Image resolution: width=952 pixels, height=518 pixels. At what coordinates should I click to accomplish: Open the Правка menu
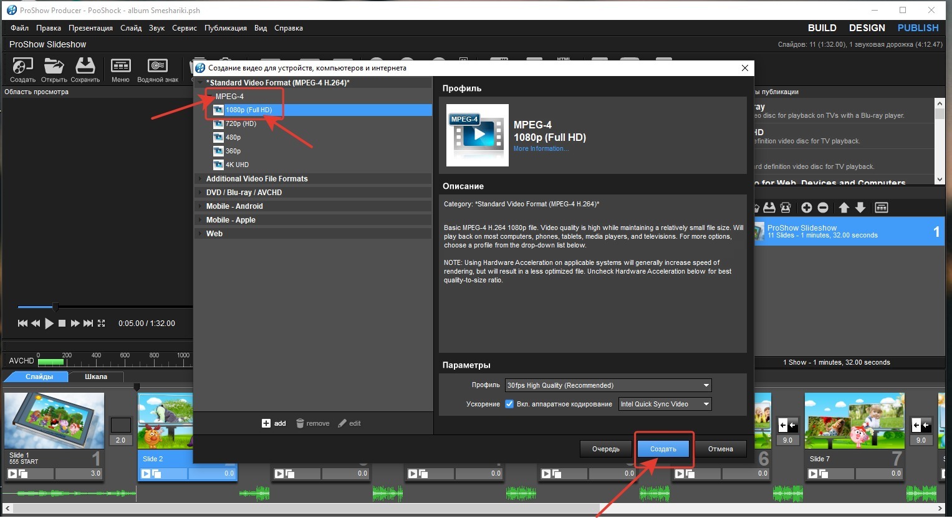click(49, 28)
